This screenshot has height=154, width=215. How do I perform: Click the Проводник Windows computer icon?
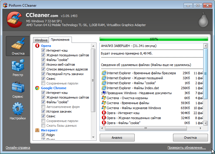click(104, 93)
